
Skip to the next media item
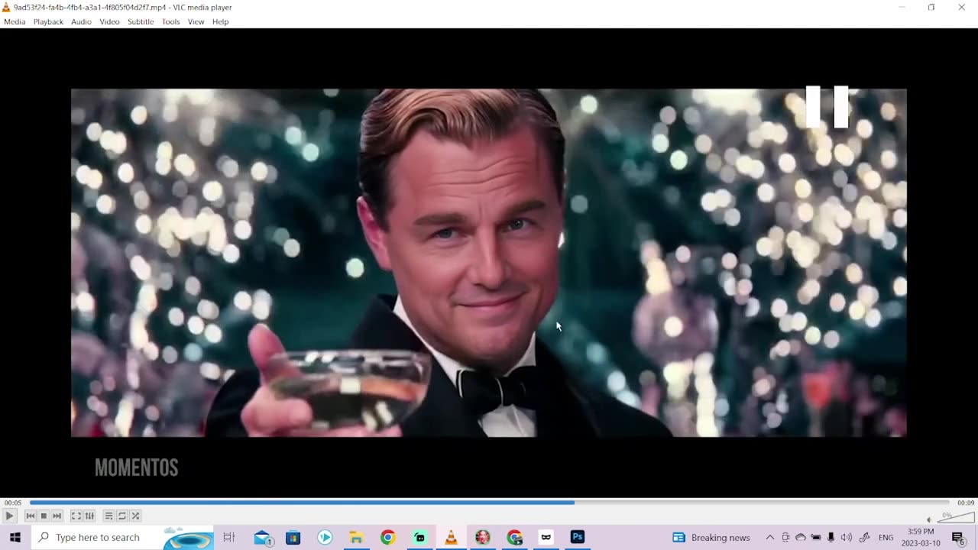(x=57, y=516)
